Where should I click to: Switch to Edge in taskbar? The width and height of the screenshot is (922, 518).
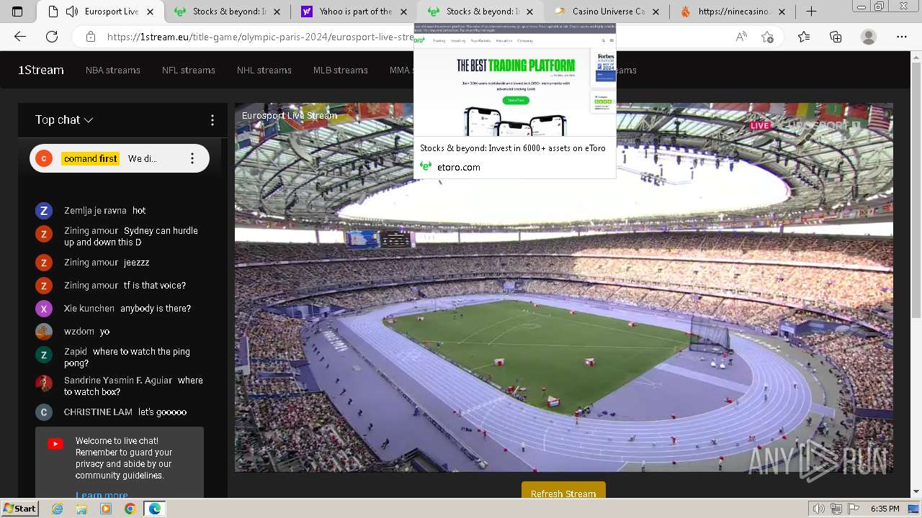[x=154, y=509]
